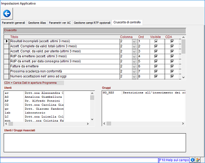Viewport: 205px width, 163px height.
Task: Click the info icon in status bar
Action: click(192, 160)
